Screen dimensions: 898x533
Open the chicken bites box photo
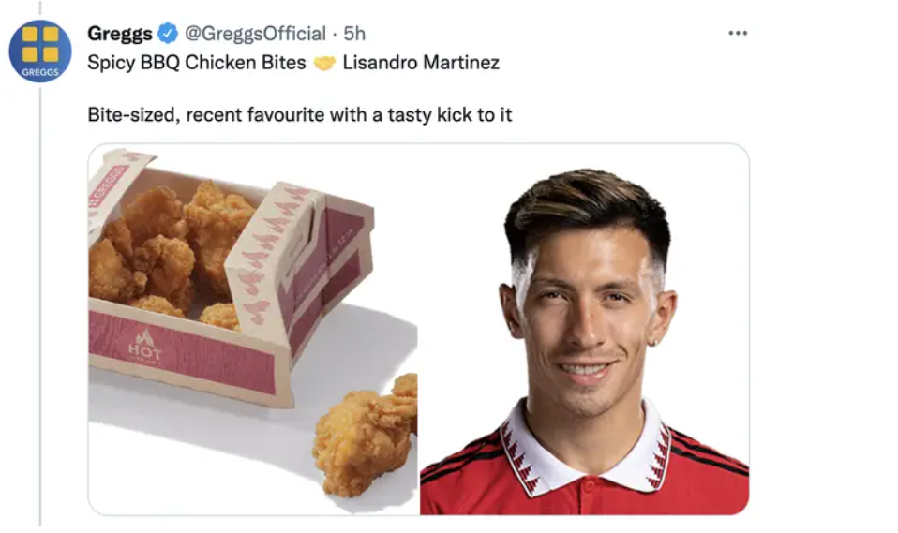point(253,329)
